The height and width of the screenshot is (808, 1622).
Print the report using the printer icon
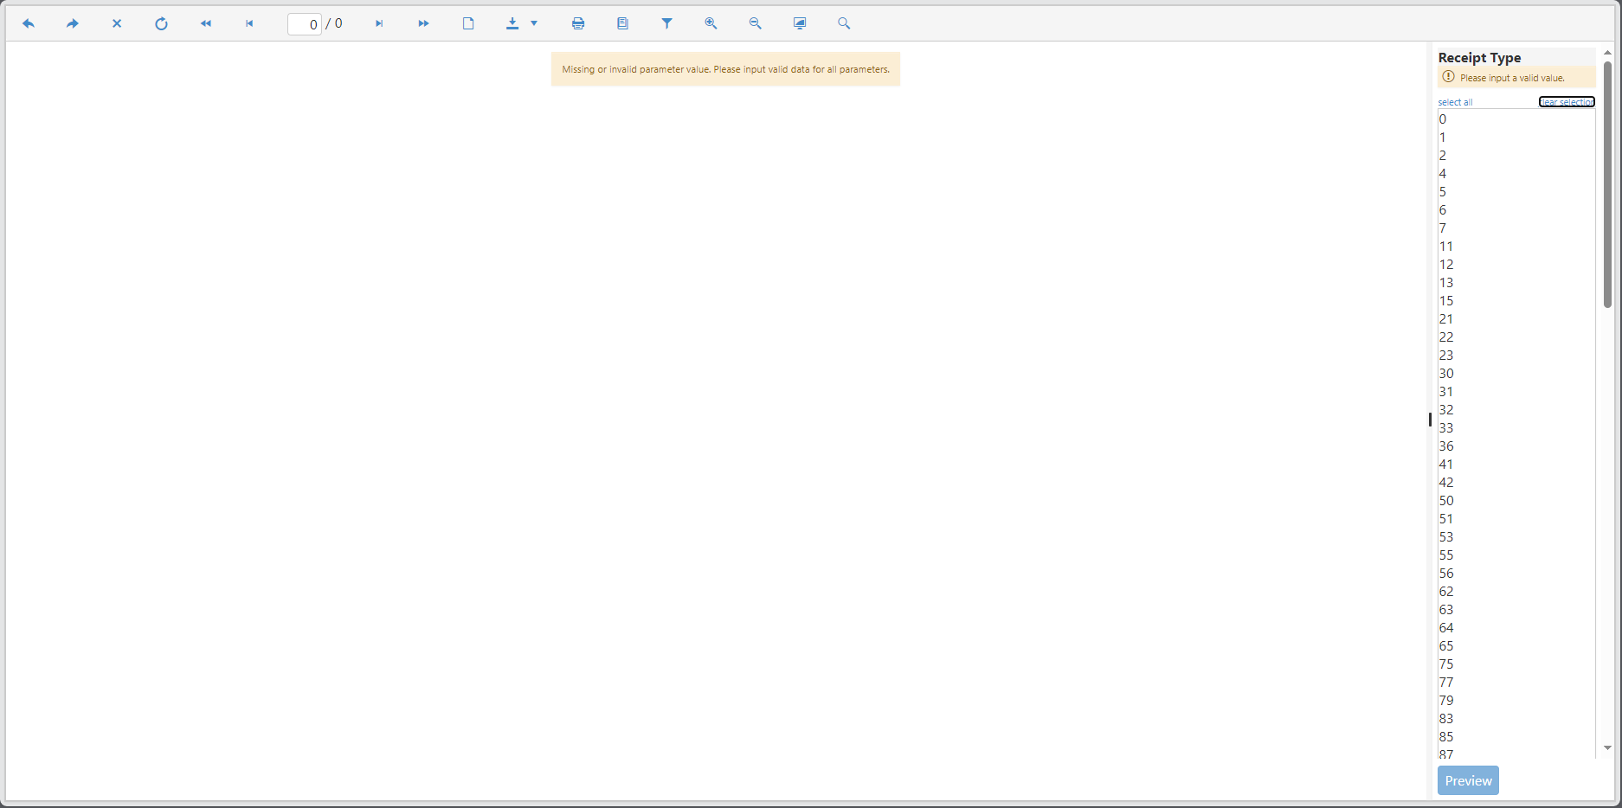coord(578,24)
